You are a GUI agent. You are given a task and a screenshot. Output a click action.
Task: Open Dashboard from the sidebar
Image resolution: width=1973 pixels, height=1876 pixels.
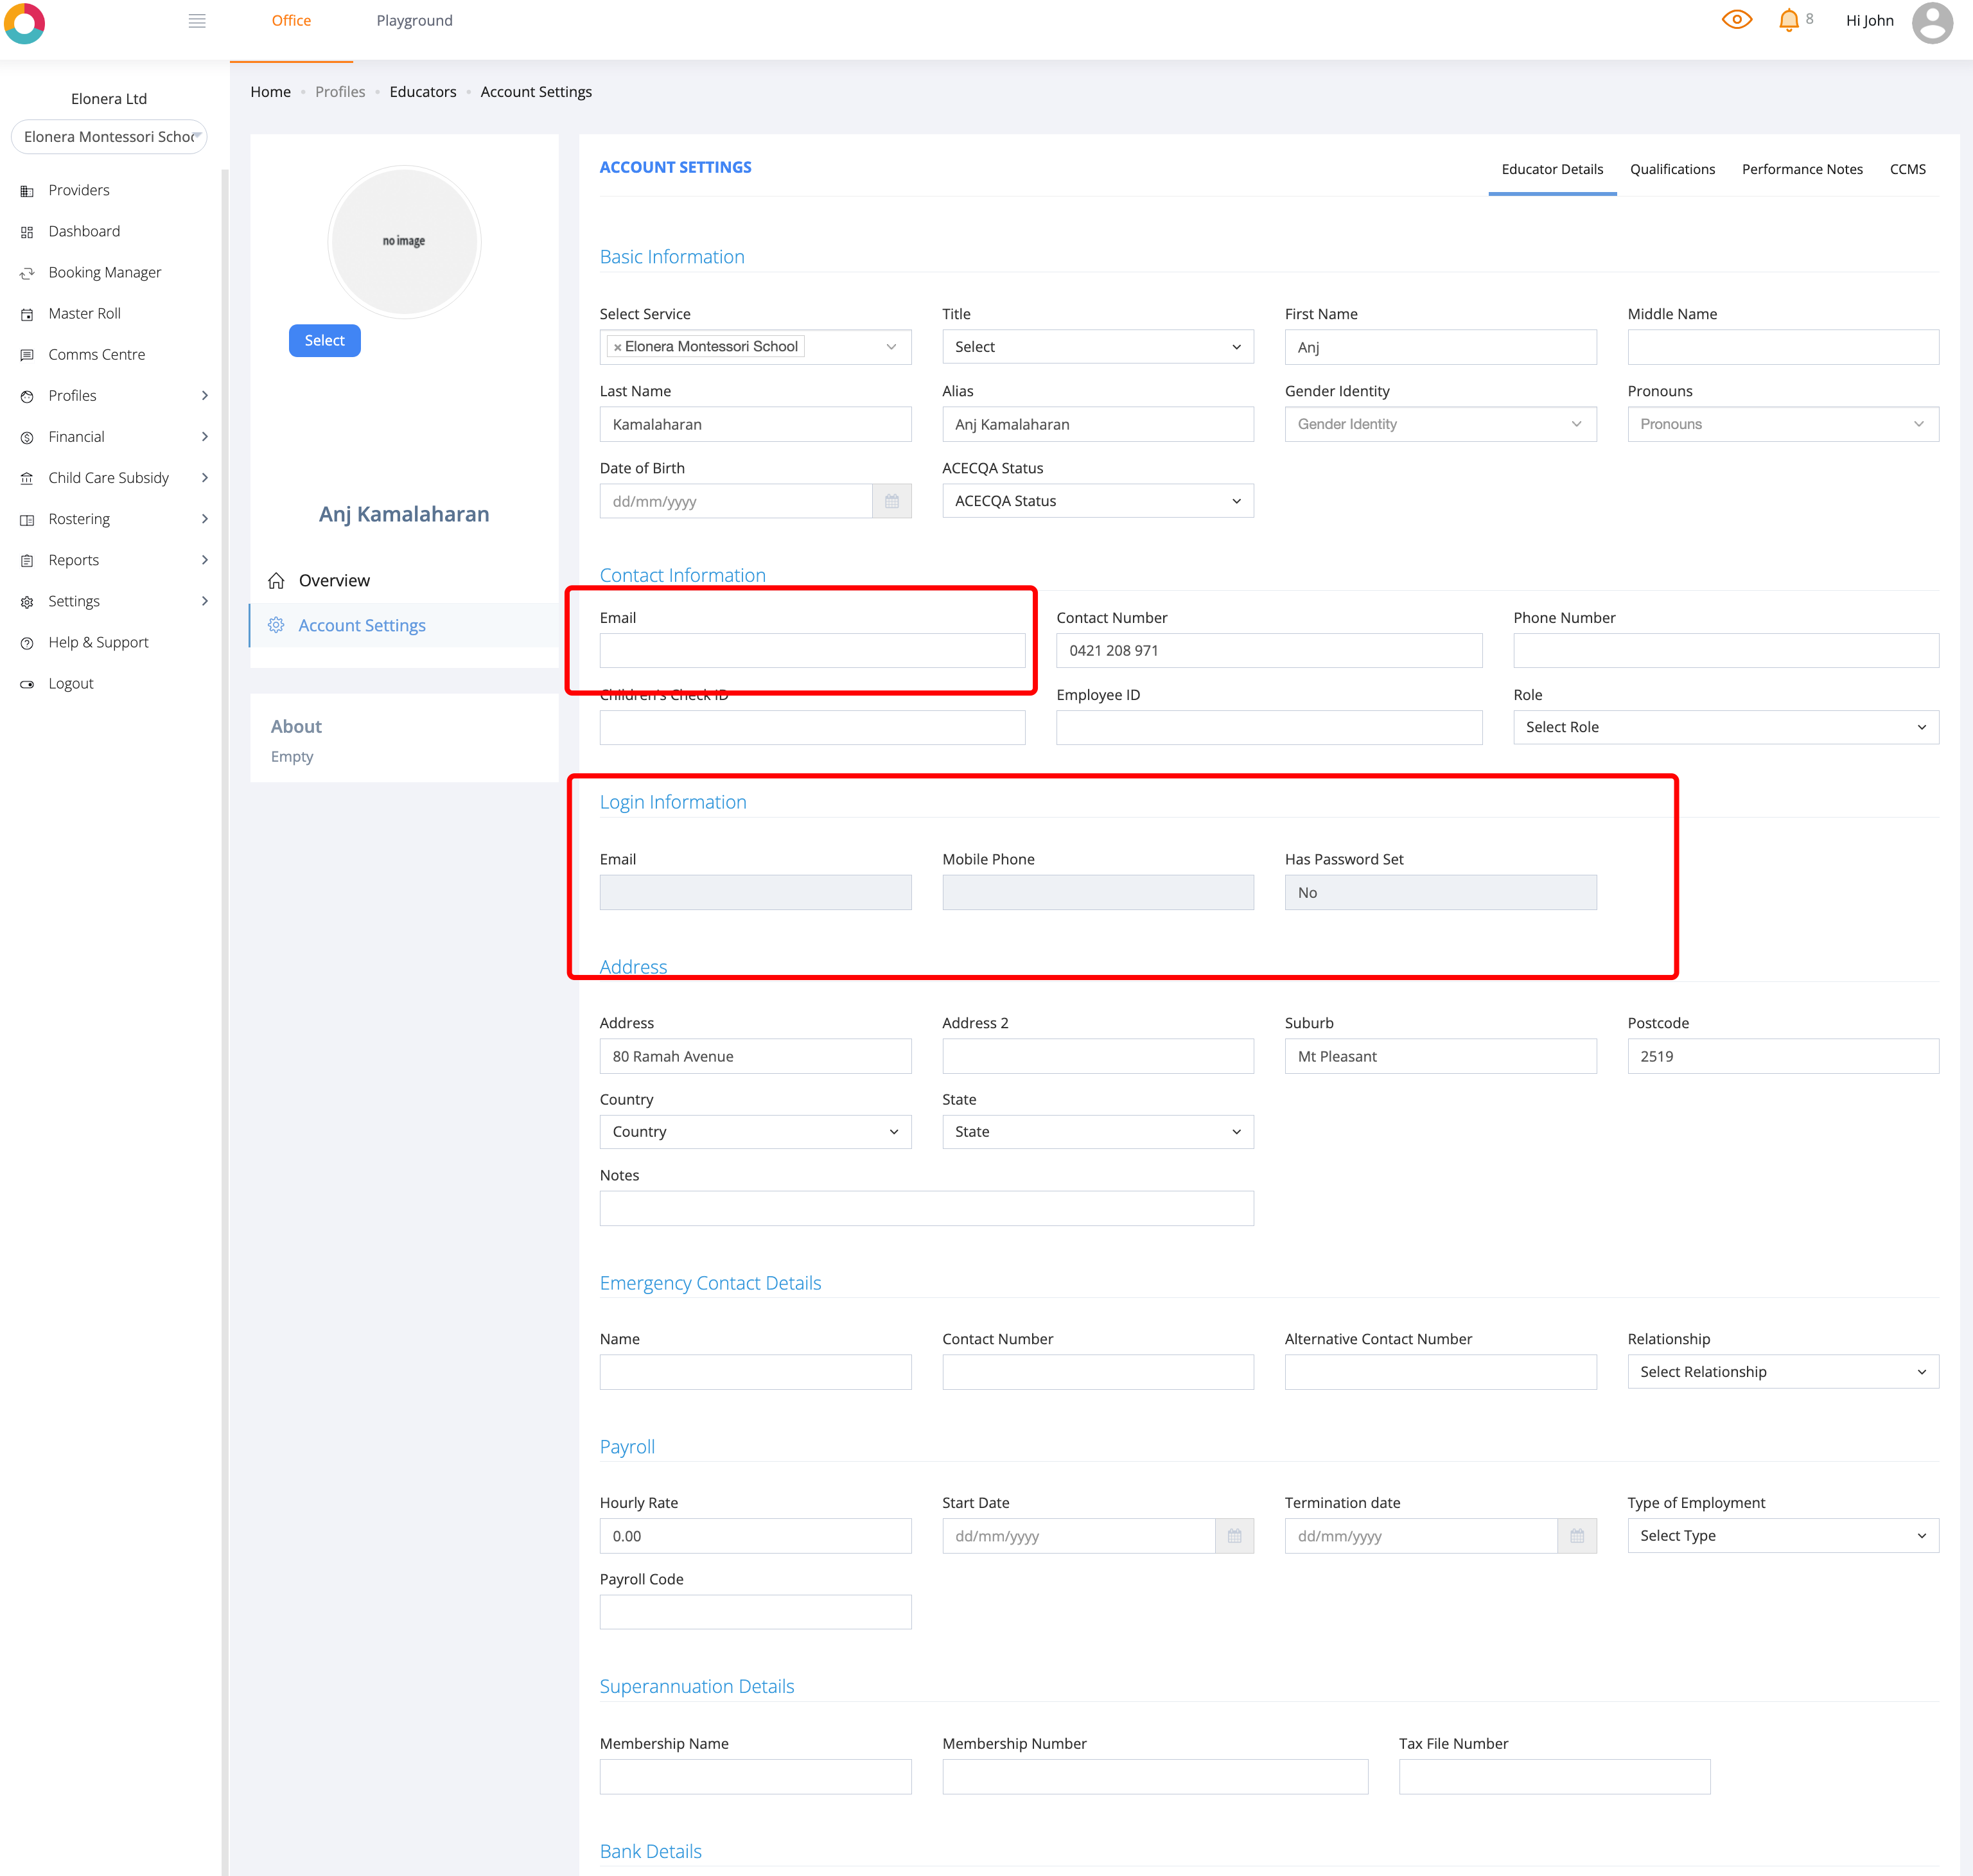pos(84,231)
